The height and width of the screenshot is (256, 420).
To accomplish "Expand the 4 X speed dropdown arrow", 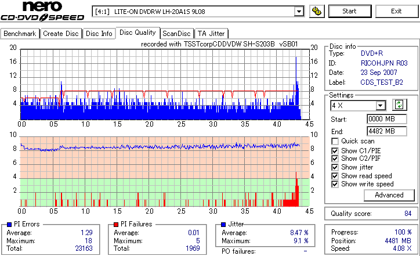I will coord(380,106).
